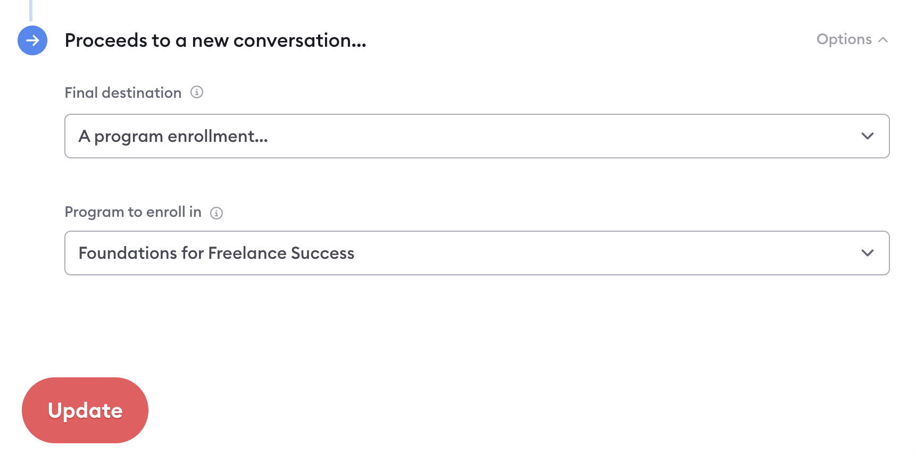The image size is (916, 456).
Task: Select the 'A program enrollment...' value text
Action: [173, 137]
